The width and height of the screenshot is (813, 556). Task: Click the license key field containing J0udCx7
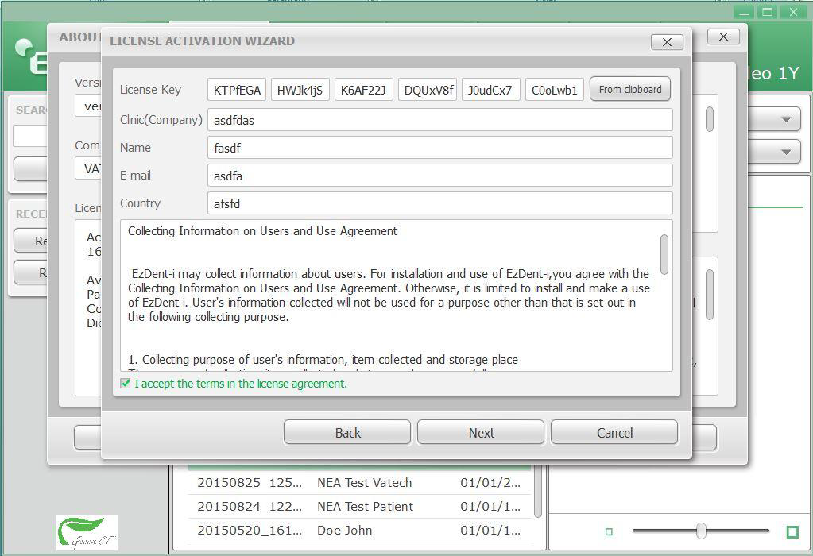tap(490, 90)
